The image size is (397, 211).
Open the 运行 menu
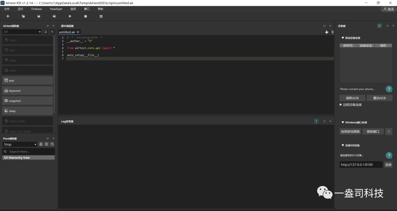click(21, 9)
